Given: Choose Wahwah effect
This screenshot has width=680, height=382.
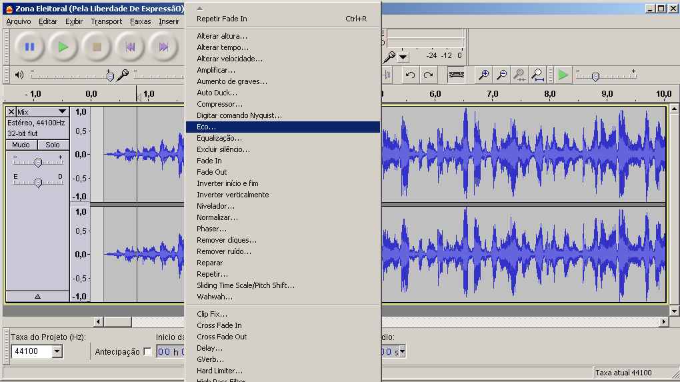Looking at the screenshot, I should [x=283, y=297].
